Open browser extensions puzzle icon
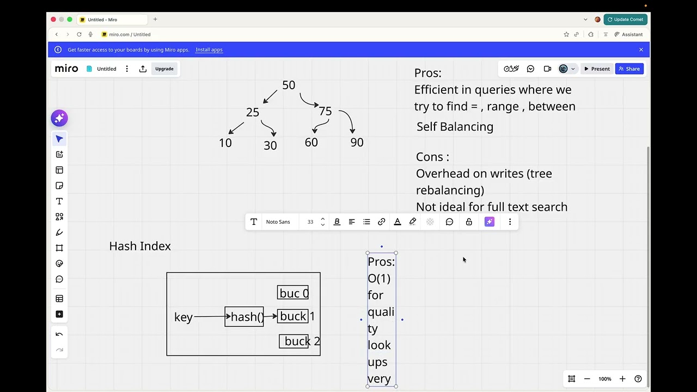This screenshot has height=392, width=697. (x=591, y=34)
